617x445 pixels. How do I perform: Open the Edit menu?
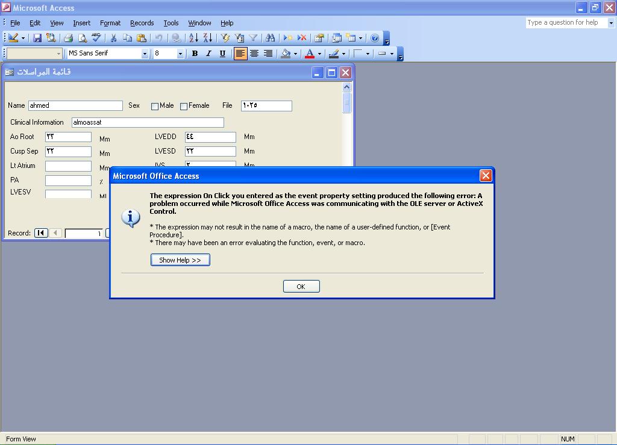point(35,23)
